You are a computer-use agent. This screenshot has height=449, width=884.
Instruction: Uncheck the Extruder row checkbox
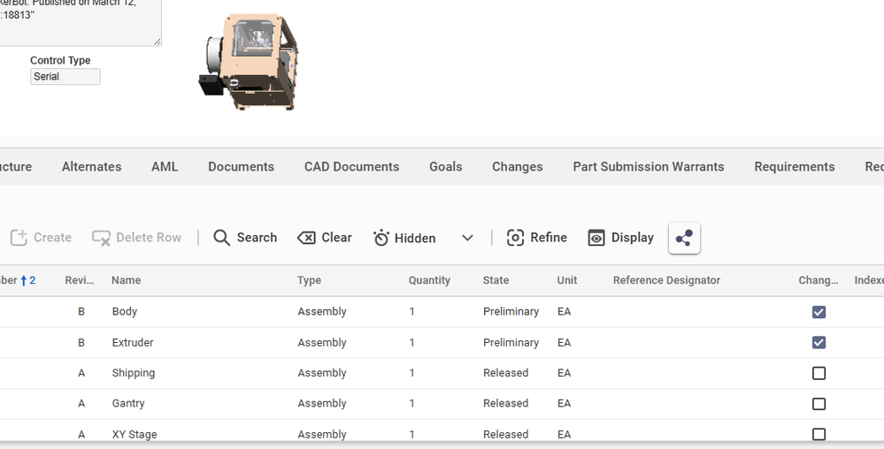(819, 343)
